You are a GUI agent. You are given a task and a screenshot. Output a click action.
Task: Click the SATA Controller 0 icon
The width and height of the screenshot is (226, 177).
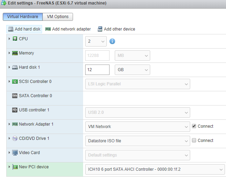[x=15, y=96]
